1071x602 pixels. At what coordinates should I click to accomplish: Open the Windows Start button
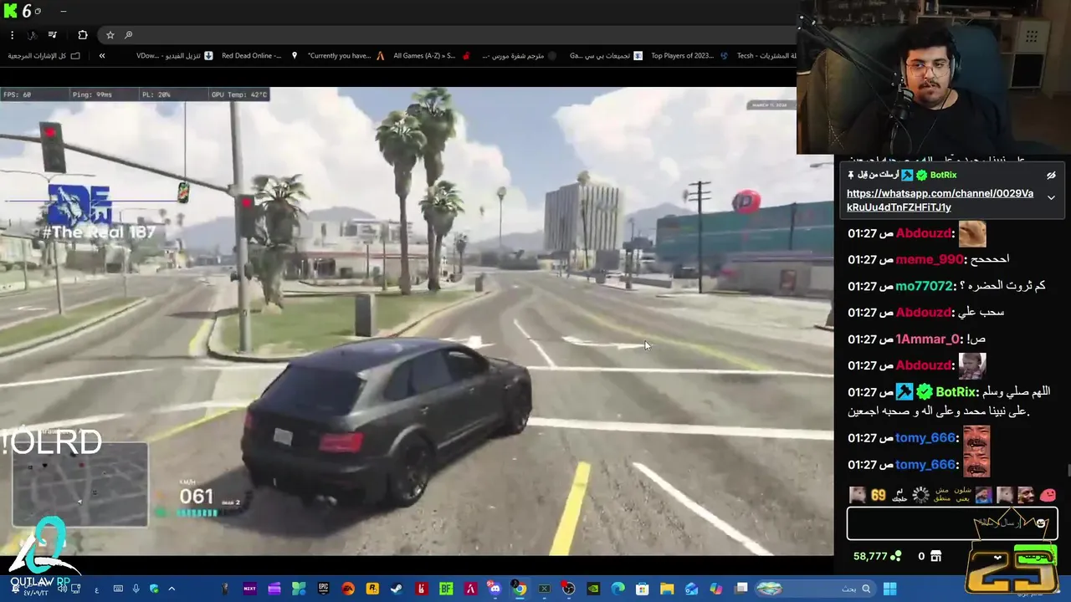point(889,589)
